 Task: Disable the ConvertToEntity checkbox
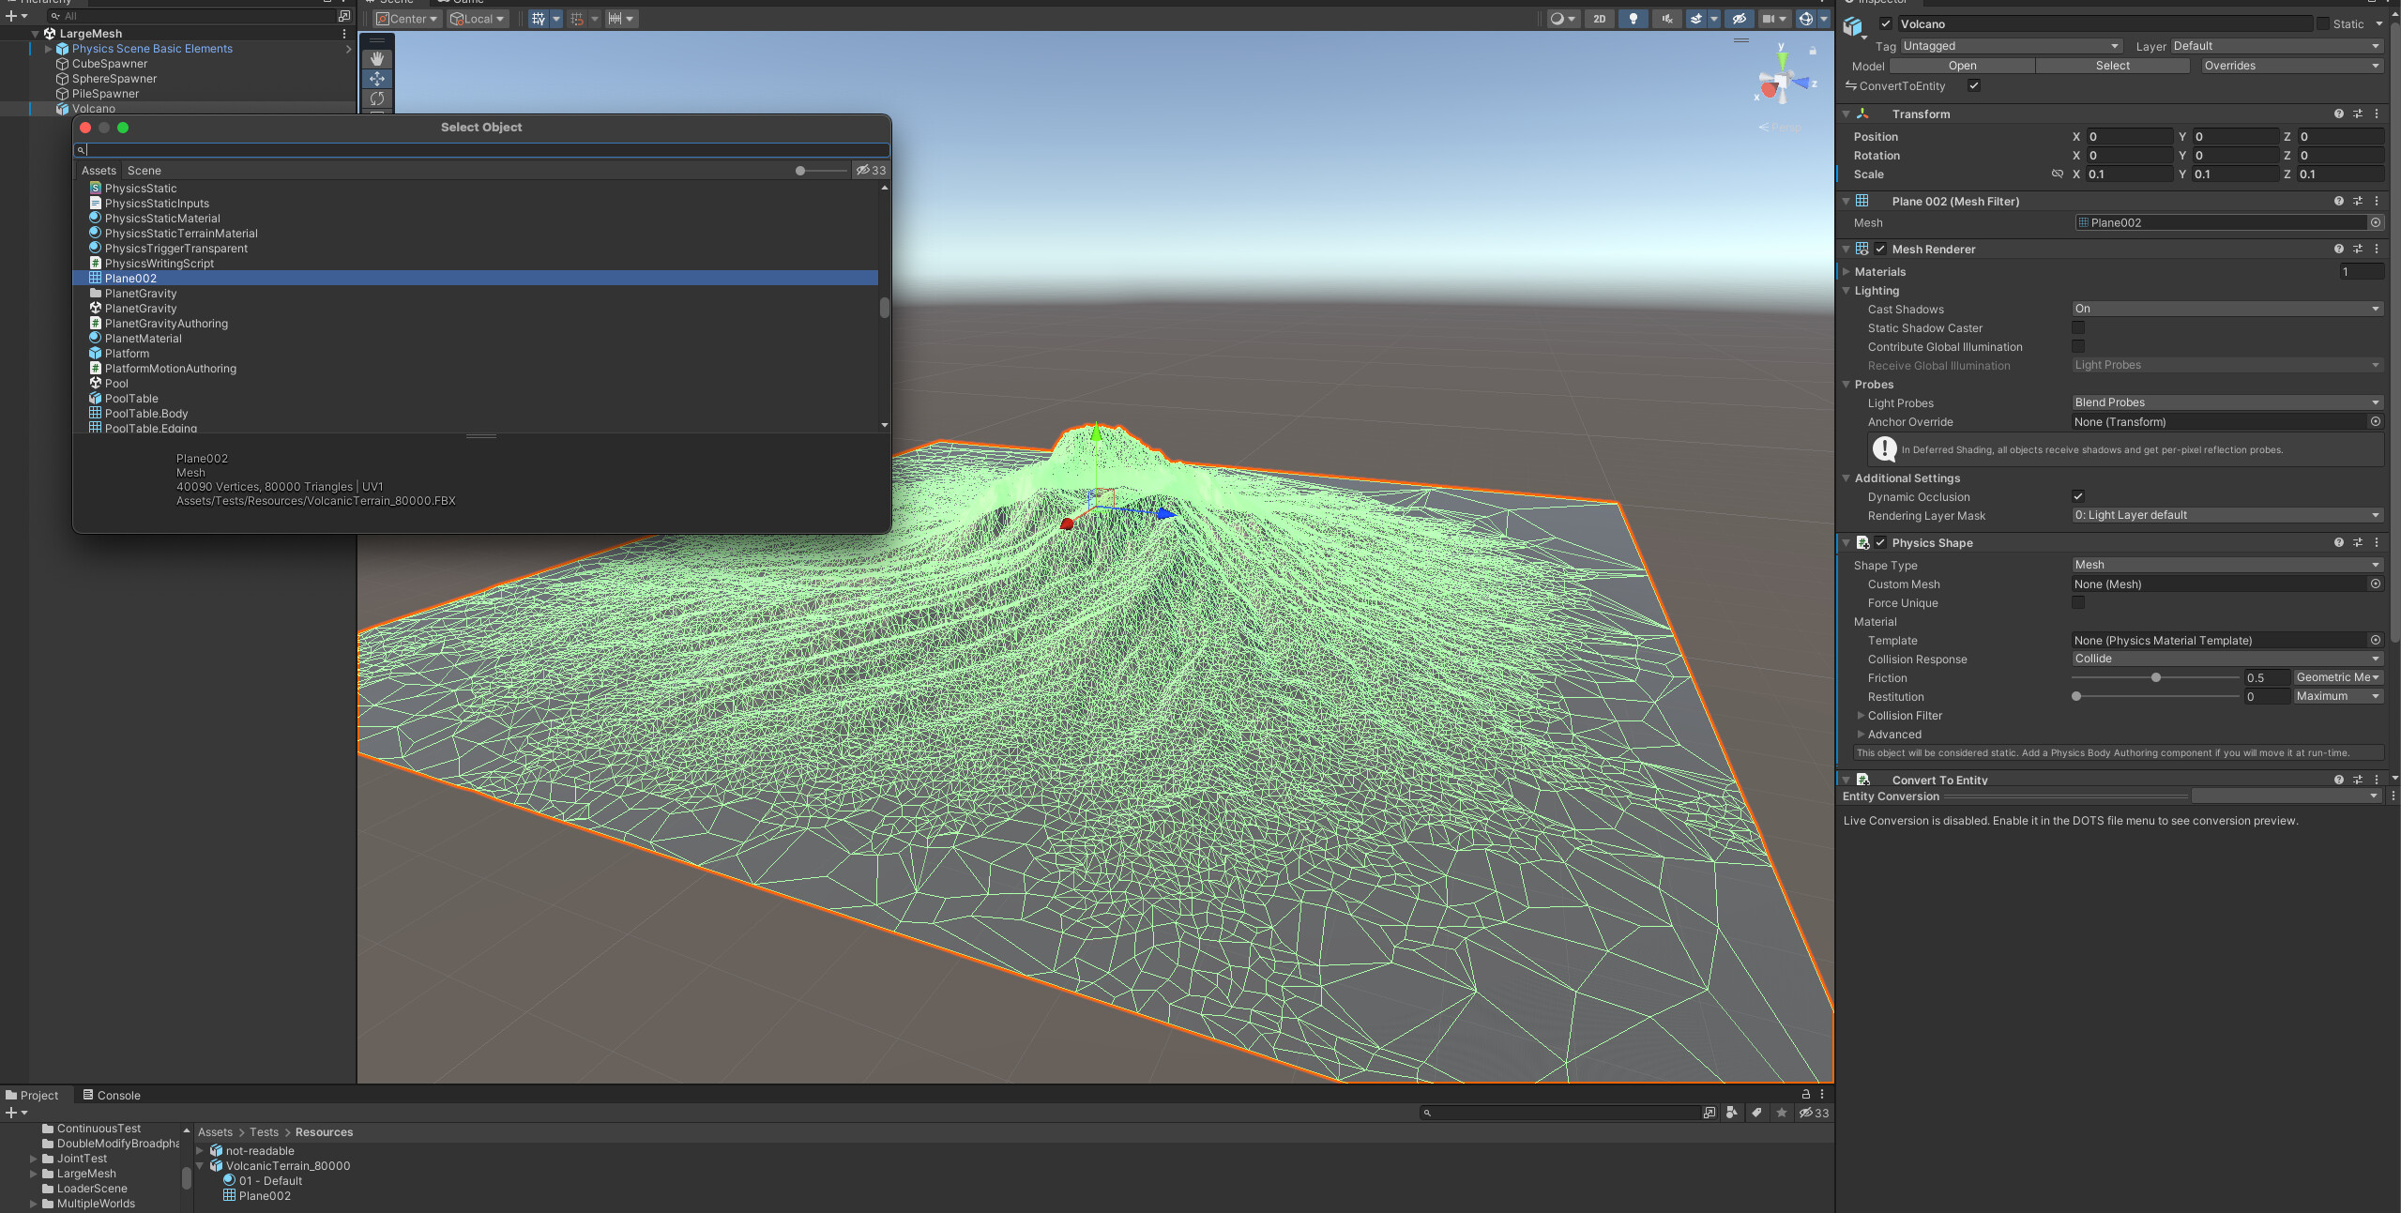point(1974,85)
